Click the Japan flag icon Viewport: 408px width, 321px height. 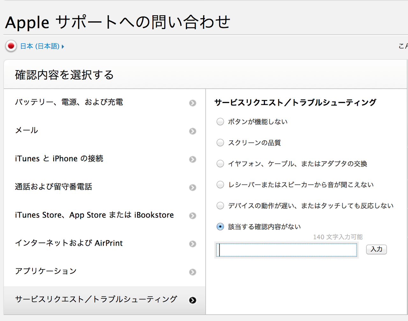[x=11, y=46]
